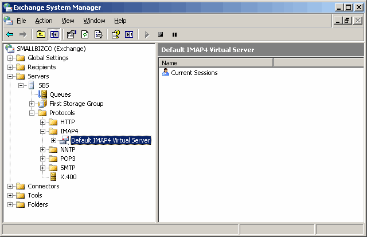Click the Current Sessions user icon
This screenshot has width=367, height=237.
click(x=166, y=72)
